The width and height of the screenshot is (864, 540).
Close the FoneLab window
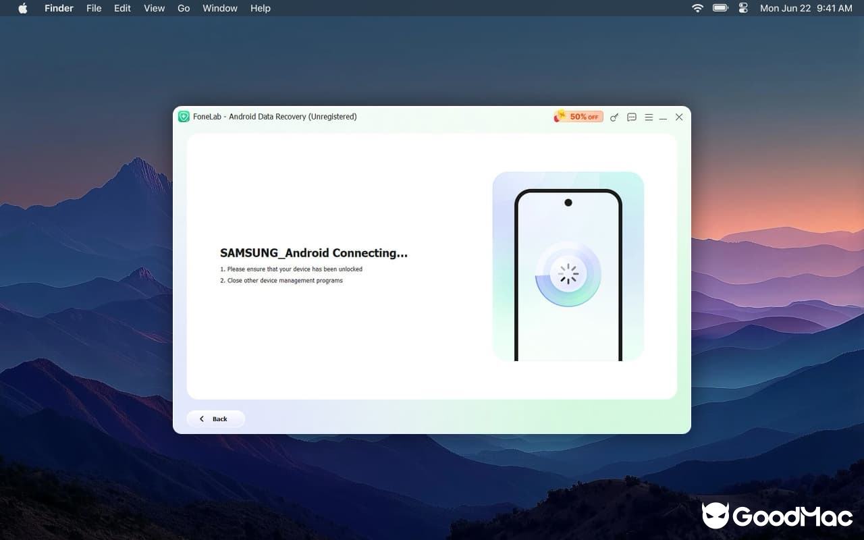pos(679,117)
